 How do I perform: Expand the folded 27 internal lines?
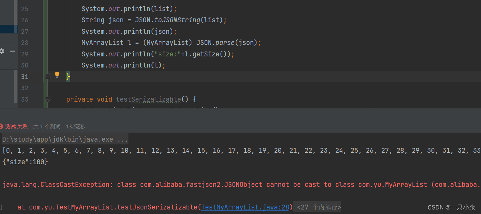point(317,207)
